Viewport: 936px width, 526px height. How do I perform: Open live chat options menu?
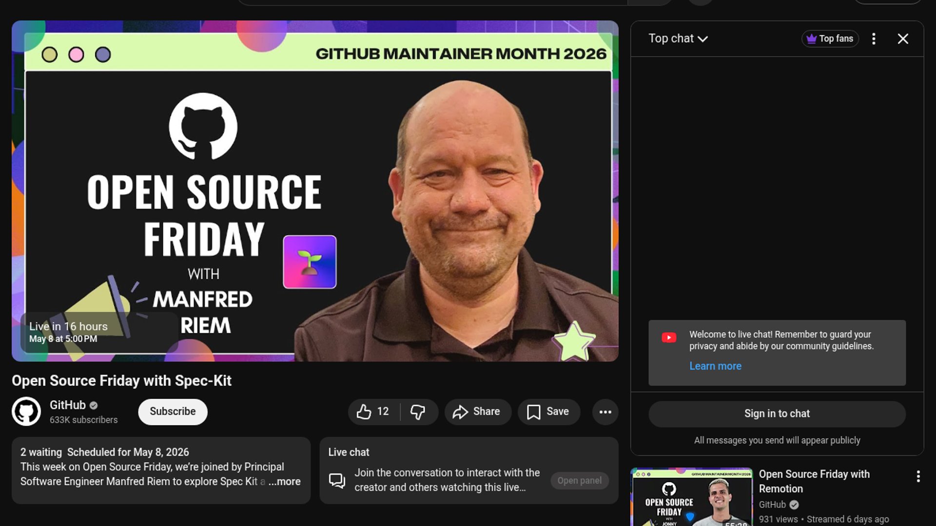874,38
